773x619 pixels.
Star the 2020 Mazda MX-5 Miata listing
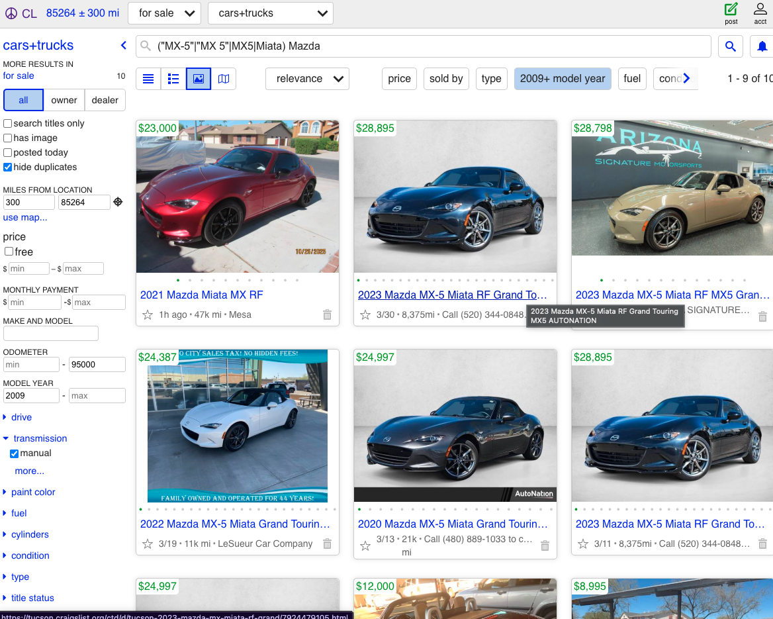tap(365, 546)
